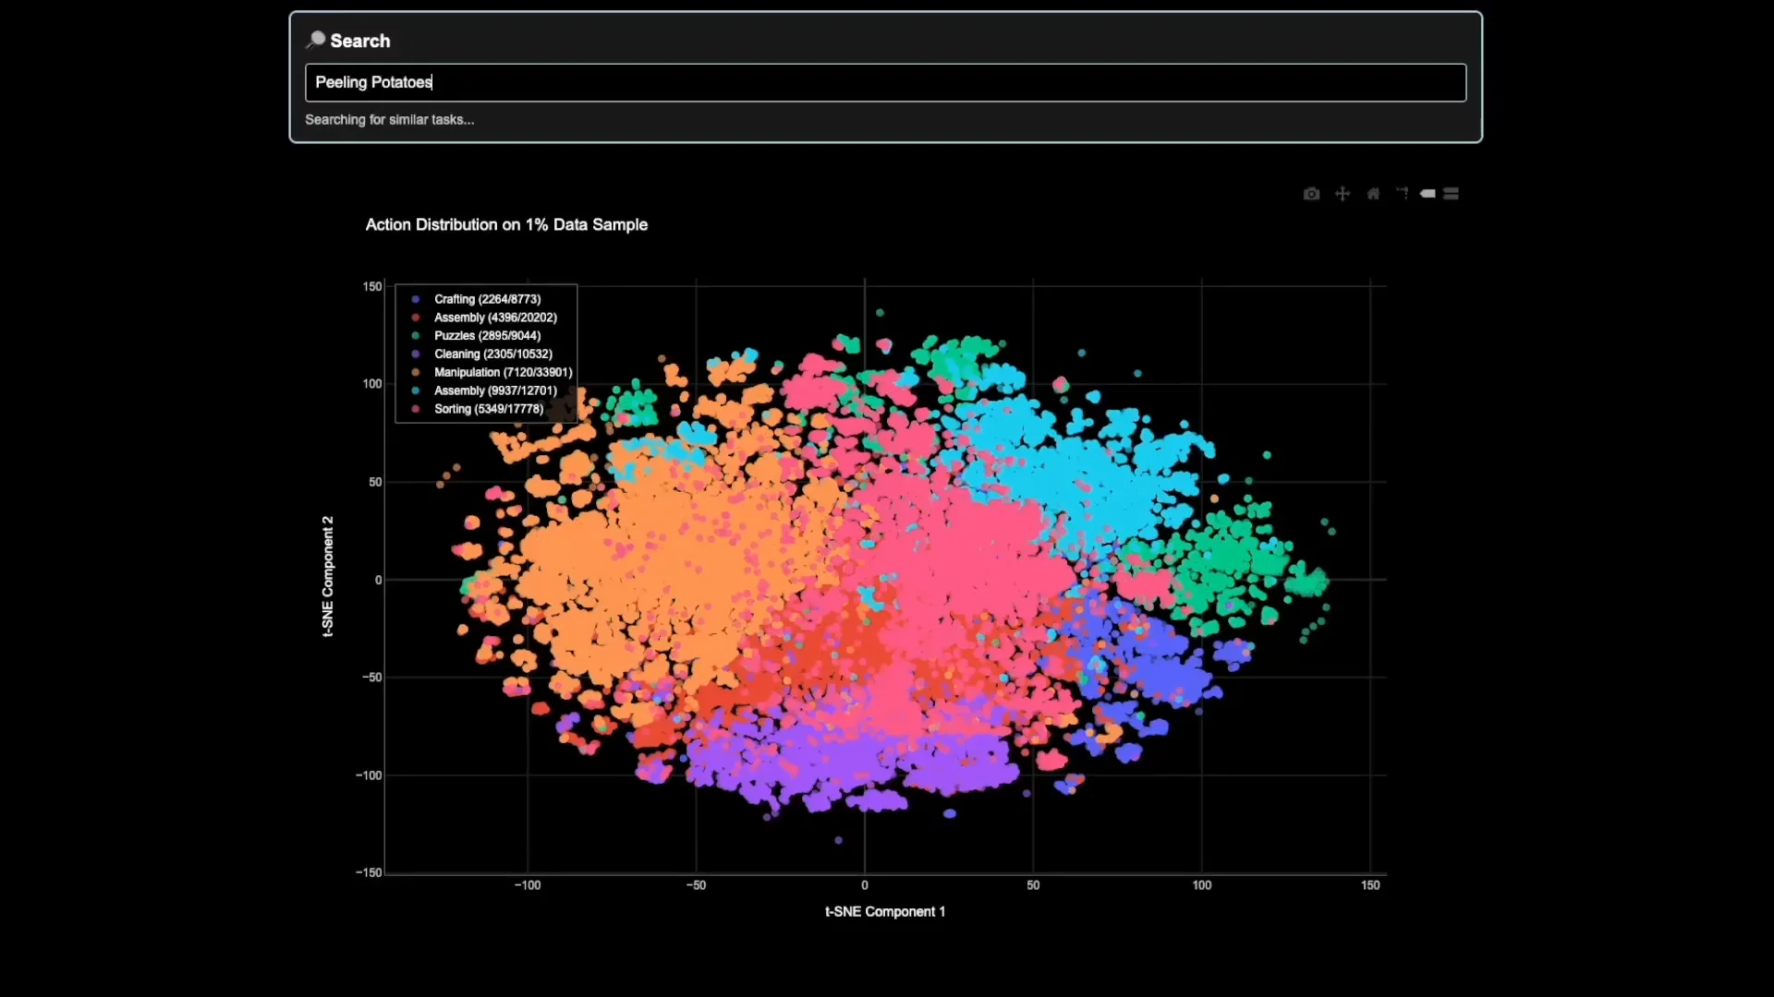Click Assembly (9937/12701) legend item
Viewport: 1774px width, 997px height.
click(495, 390)
